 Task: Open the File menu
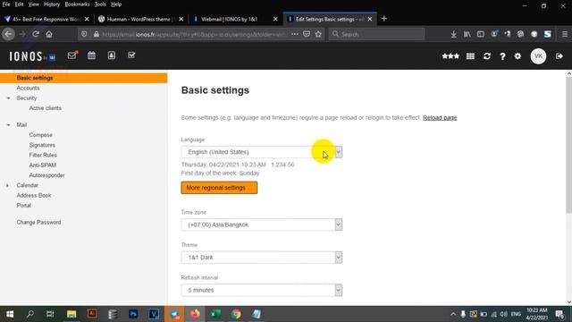[x=6, y=4]
